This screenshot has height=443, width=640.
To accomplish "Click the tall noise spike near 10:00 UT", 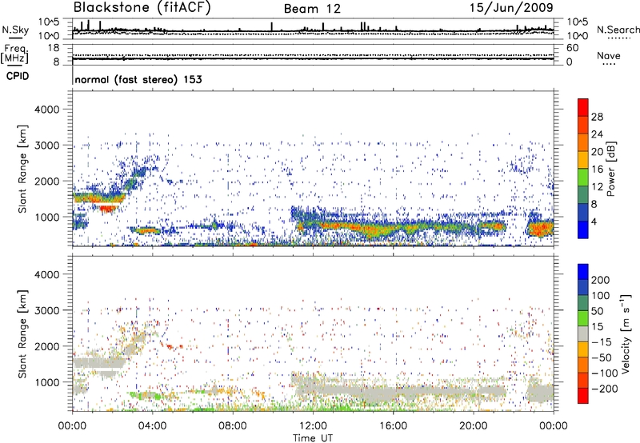I will (x=271, y=26).
